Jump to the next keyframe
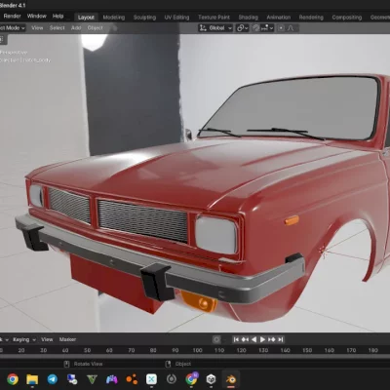Viewport: 390px width, 390px height. click(272, 339)
